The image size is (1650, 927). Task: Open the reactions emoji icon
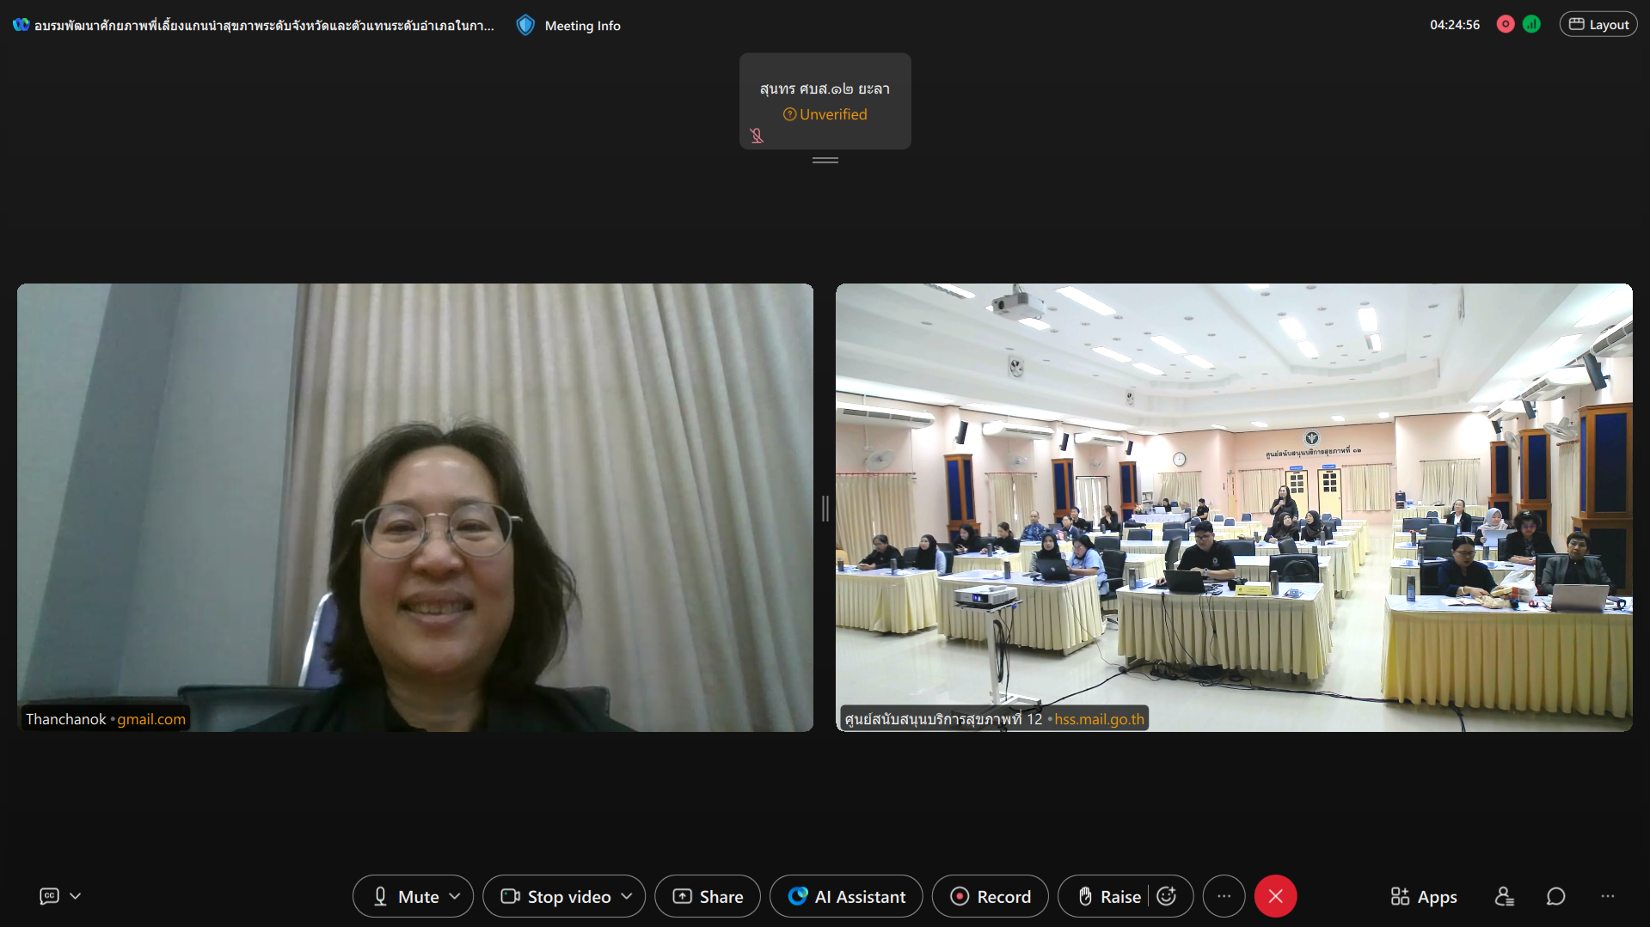1167,896
